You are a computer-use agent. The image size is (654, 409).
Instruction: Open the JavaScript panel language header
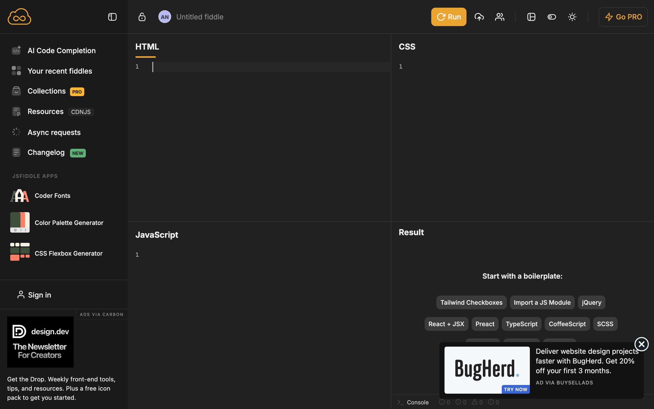157,235
